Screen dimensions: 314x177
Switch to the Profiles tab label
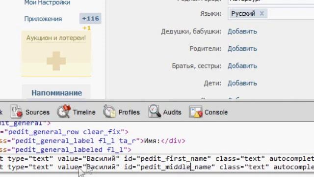pyautogui.click(x=129, y=112)
